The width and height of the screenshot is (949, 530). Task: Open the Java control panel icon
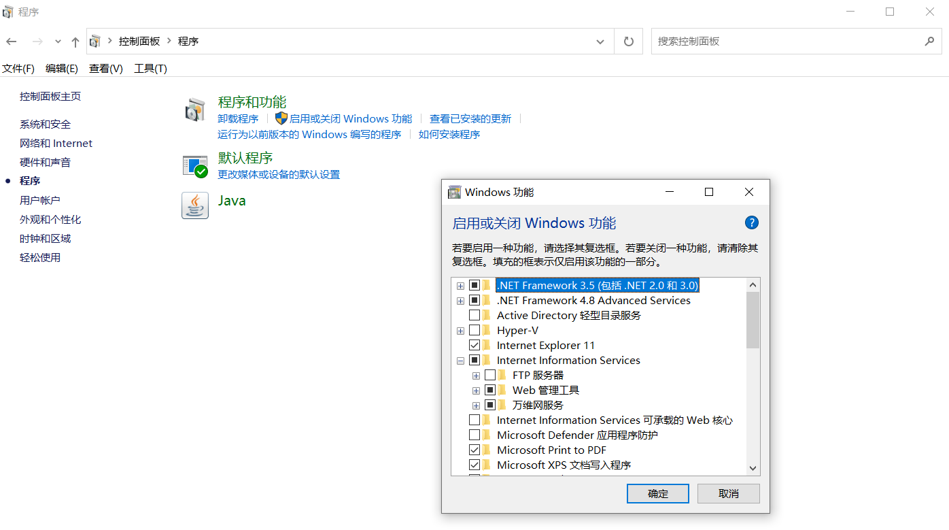195,205
